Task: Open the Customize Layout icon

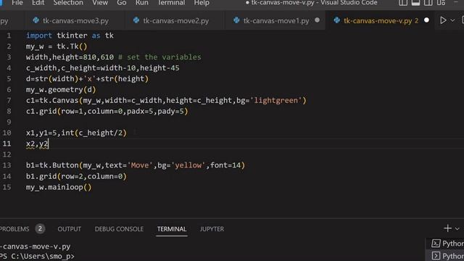Action: pyautogui.click(x=441, y=3)
